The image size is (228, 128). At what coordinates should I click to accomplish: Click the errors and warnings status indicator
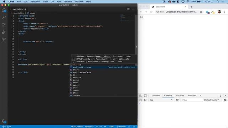pos(6,127)
